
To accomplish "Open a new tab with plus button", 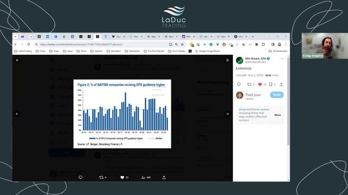I will coord(252,36).
